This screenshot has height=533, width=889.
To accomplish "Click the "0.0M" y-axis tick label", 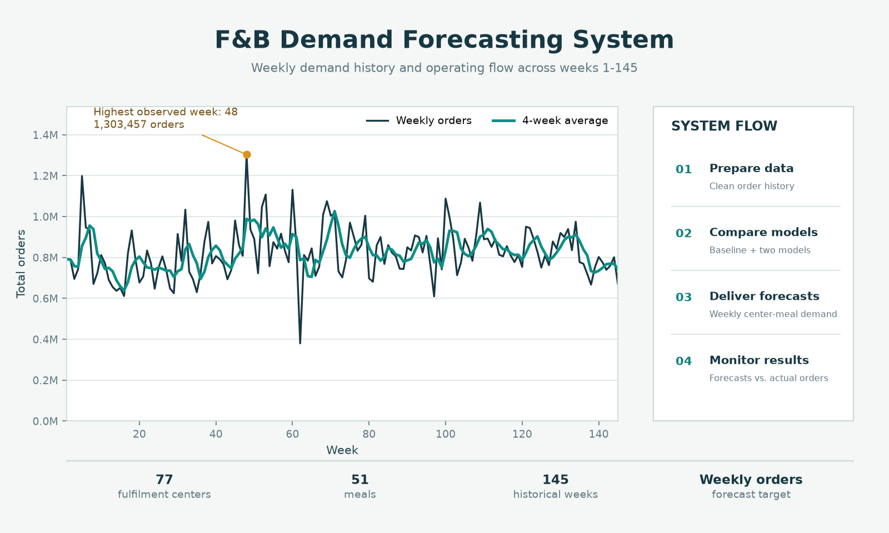I will point(46,421).
